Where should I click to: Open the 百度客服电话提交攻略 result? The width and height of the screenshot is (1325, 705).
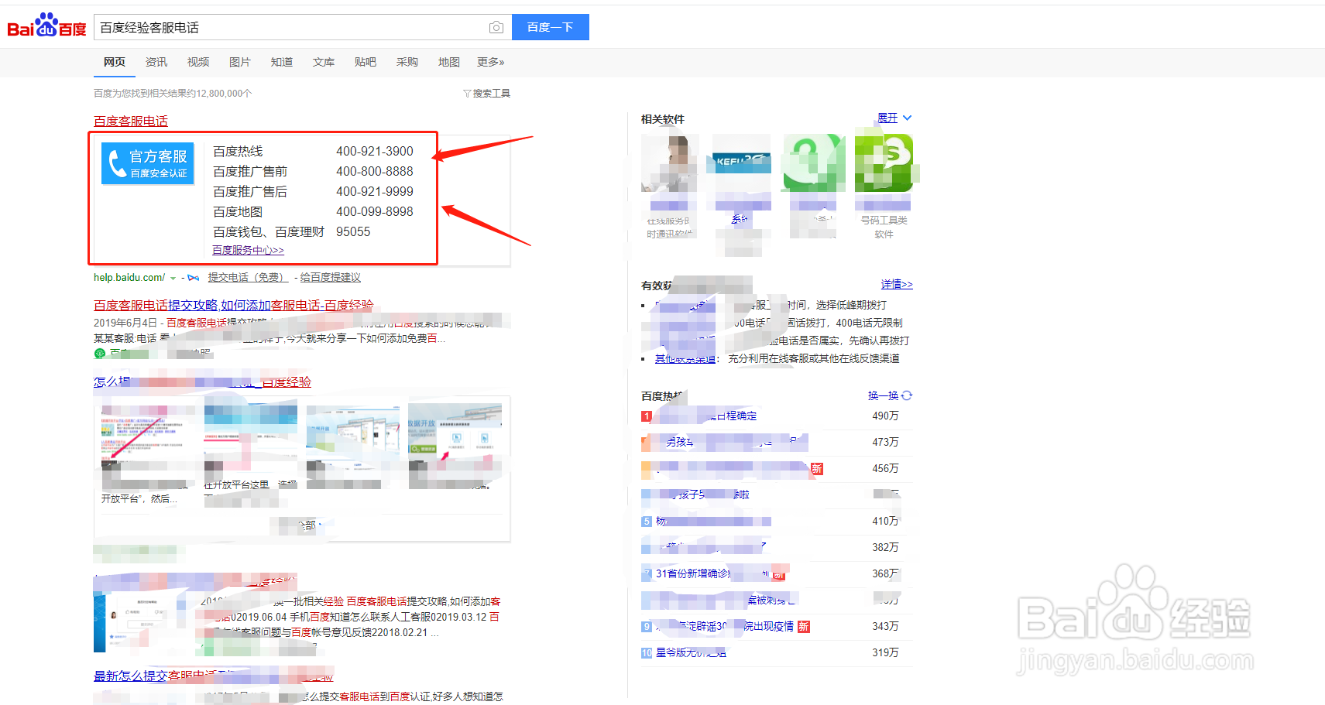coord(233,305)
